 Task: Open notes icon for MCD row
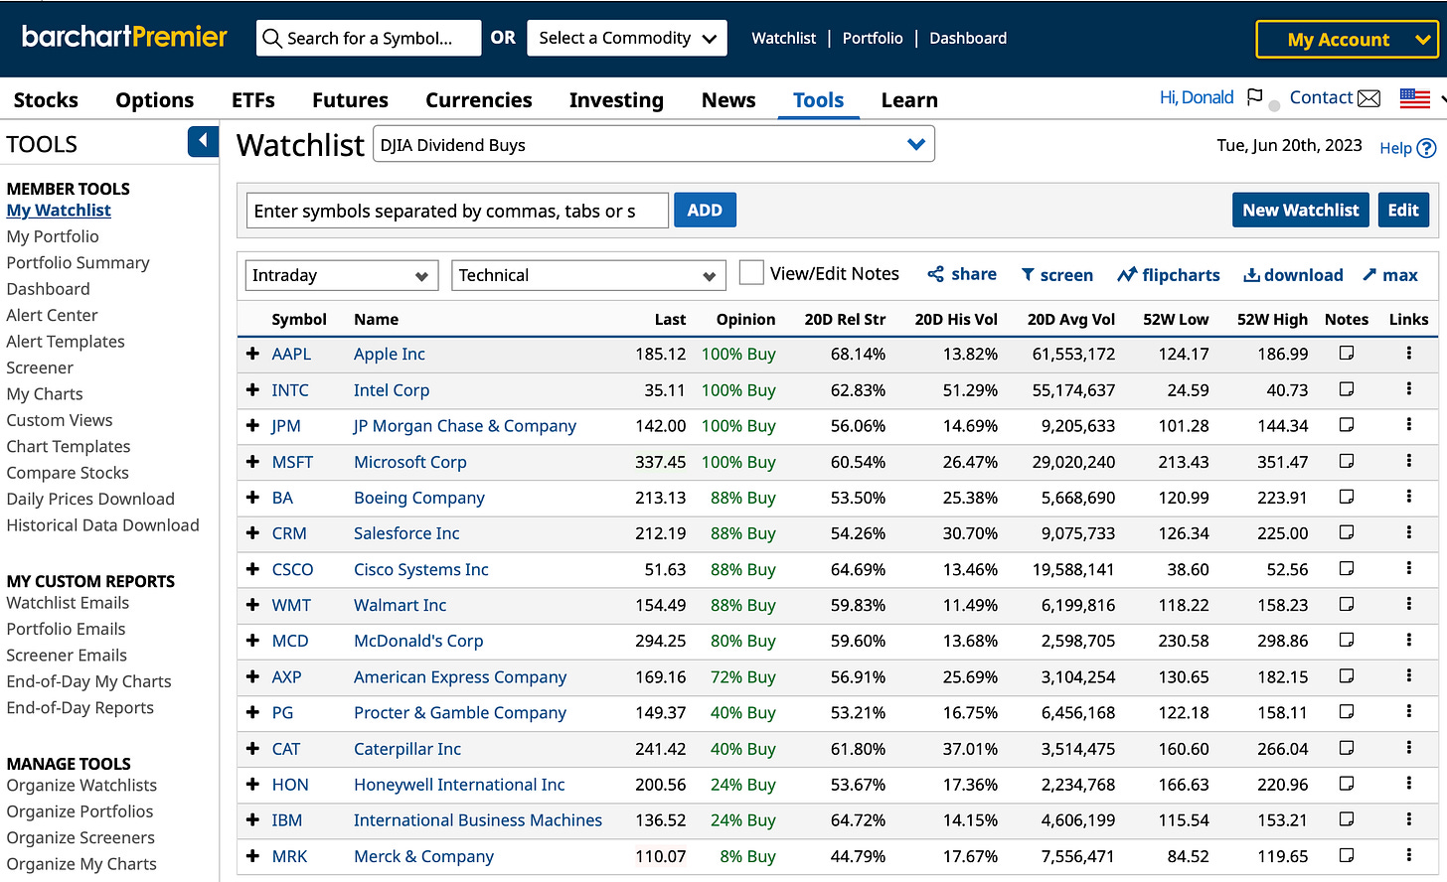pos(1347,641)
